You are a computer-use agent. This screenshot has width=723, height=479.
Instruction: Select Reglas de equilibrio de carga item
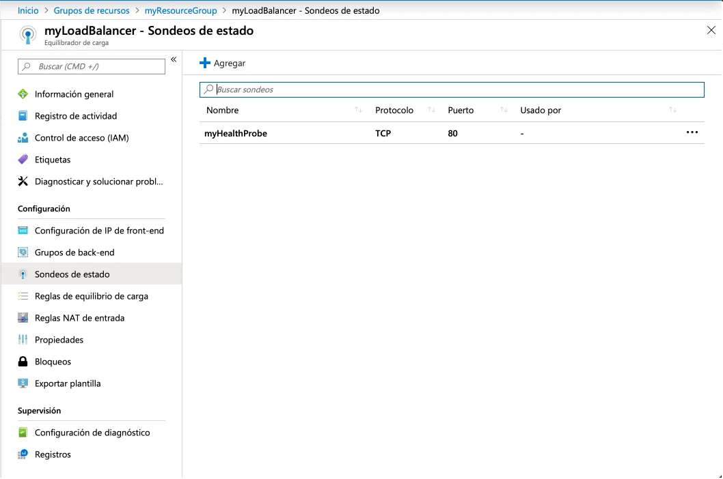coord(92,296)
